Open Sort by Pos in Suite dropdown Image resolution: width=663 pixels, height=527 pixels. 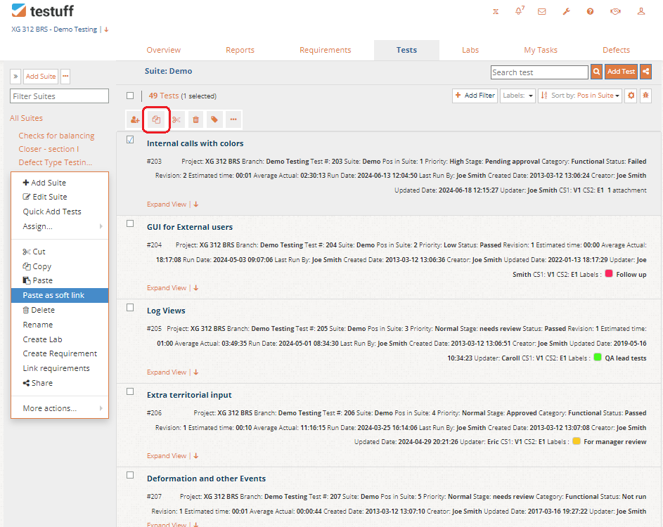(580, 96)
